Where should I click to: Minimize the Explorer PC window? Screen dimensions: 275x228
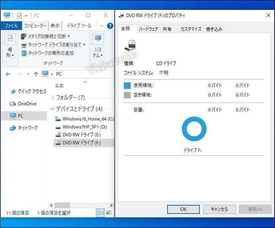point(71,16)
